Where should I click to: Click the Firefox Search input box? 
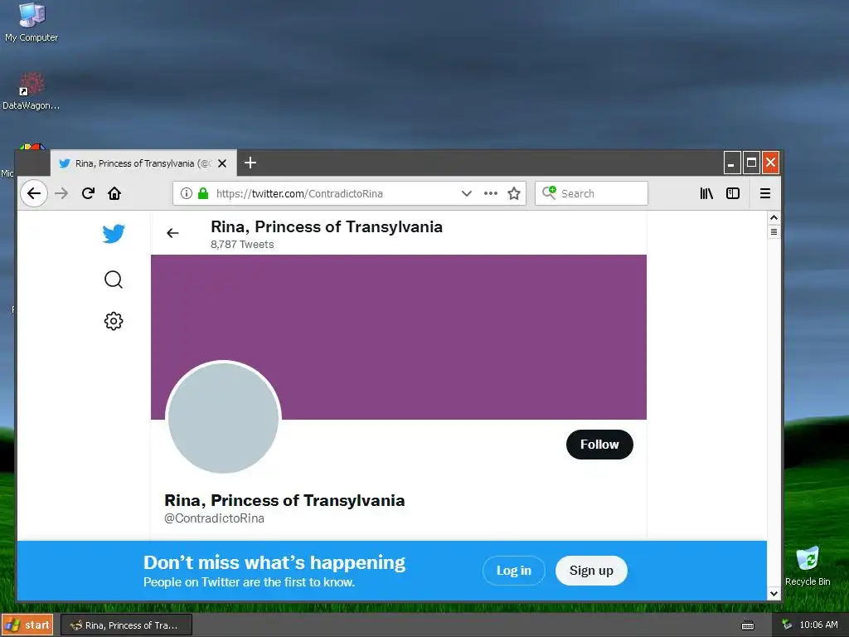(591, 193)
